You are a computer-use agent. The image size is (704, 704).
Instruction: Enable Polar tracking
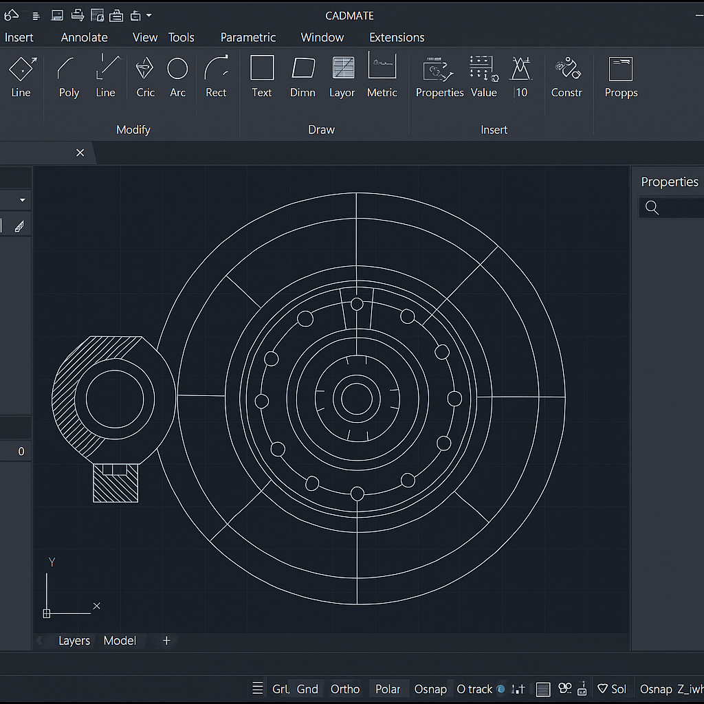388,688
